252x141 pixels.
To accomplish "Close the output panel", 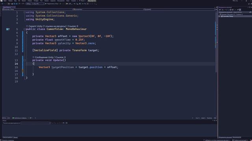I will 216,121.
